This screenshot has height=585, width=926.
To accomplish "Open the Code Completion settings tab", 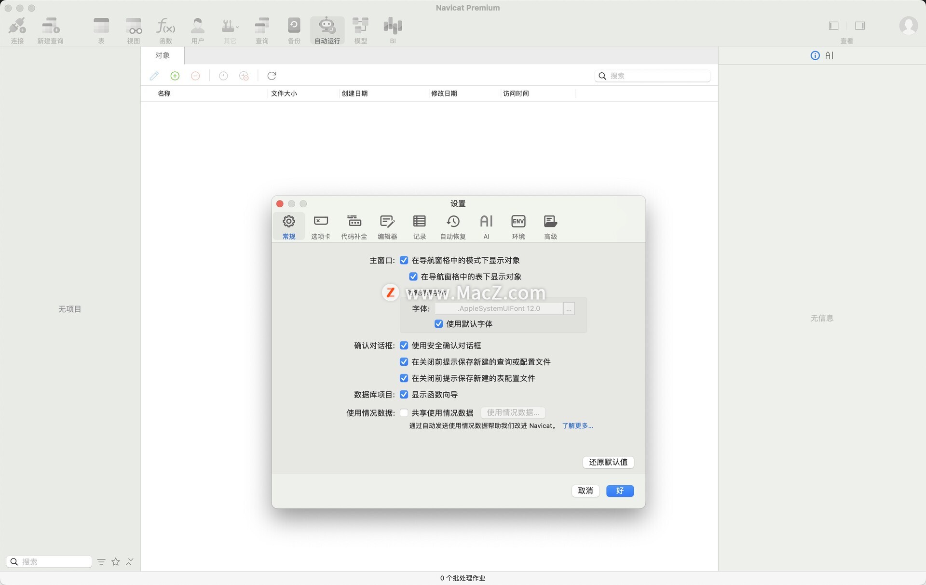I will pyautogui.click(x=354, y=226).
